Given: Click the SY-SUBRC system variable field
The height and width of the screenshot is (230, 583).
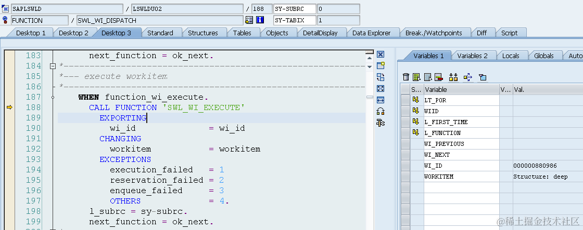Looking at the screenshot, I should [295, 9].
